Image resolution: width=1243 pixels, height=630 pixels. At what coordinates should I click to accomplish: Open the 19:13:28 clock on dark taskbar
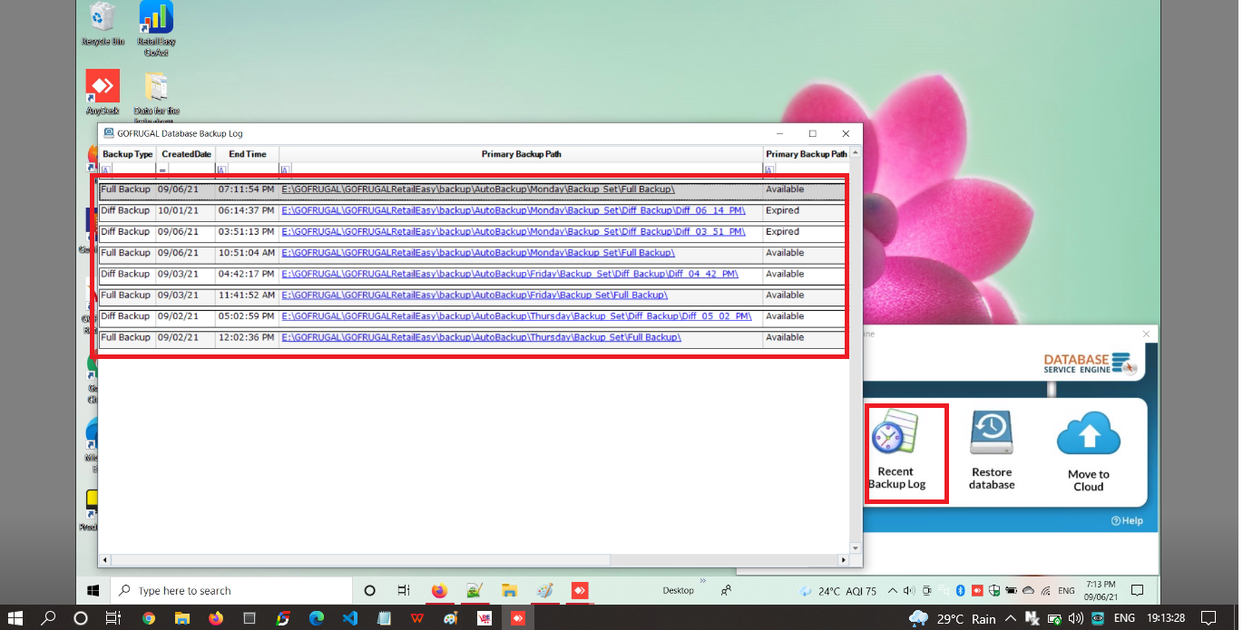click(x=1166, y=618)
